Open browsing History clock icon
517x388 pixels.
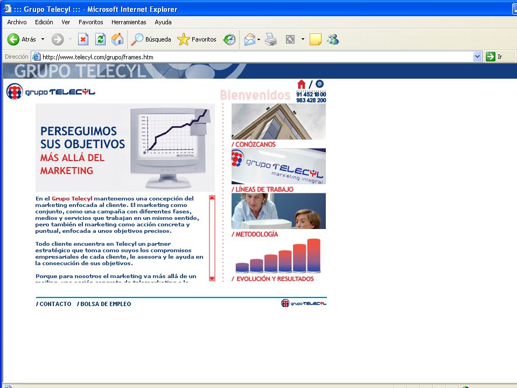coord(229,39)
